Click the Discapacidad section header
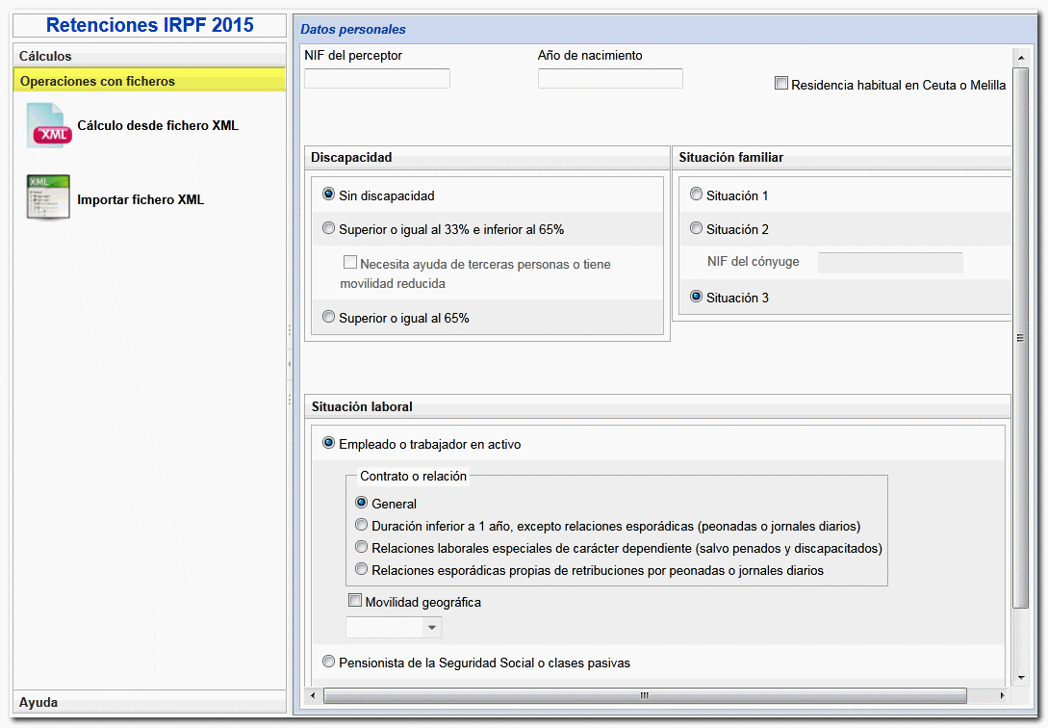 point(487,158)
